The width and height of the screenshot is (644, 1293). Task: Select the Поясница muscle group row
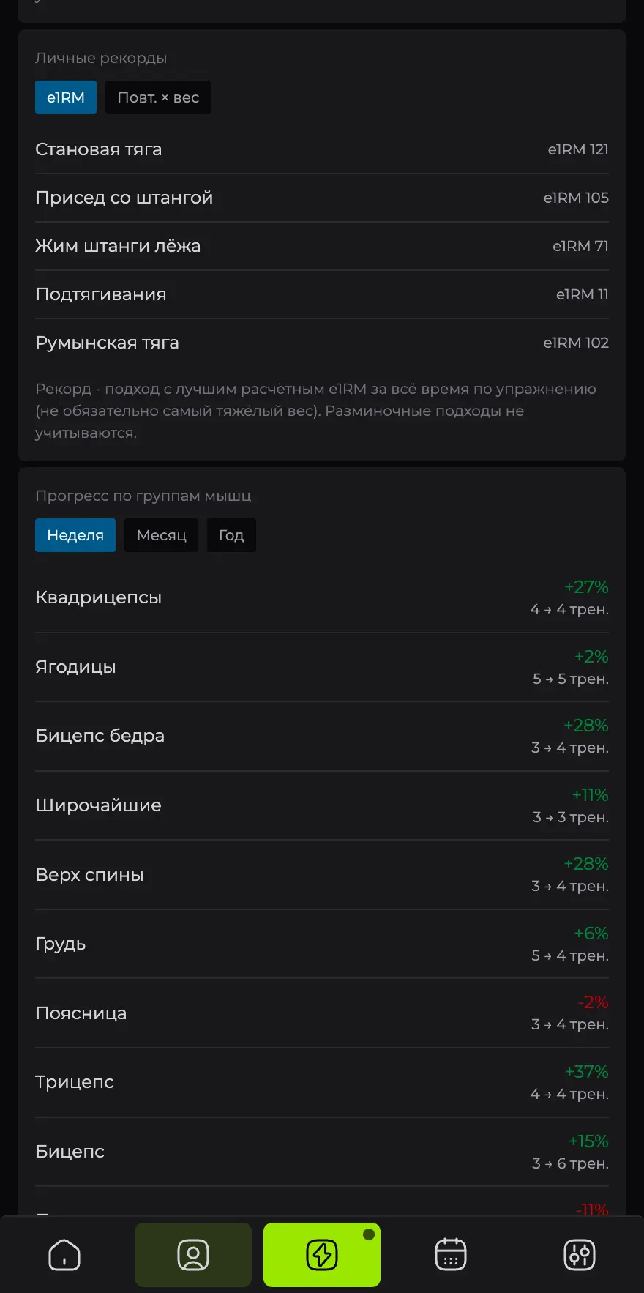coord(322,1013)
